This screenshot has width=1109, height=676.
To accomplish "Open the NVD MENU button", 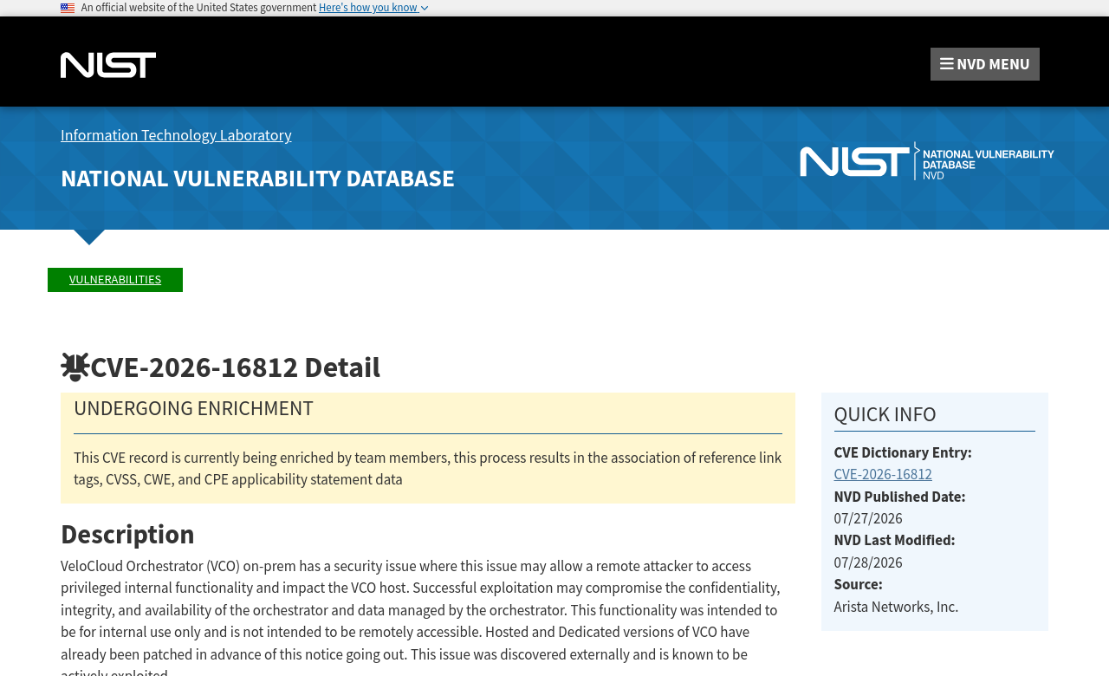I will pyautogui.click(x=985, y=64).
